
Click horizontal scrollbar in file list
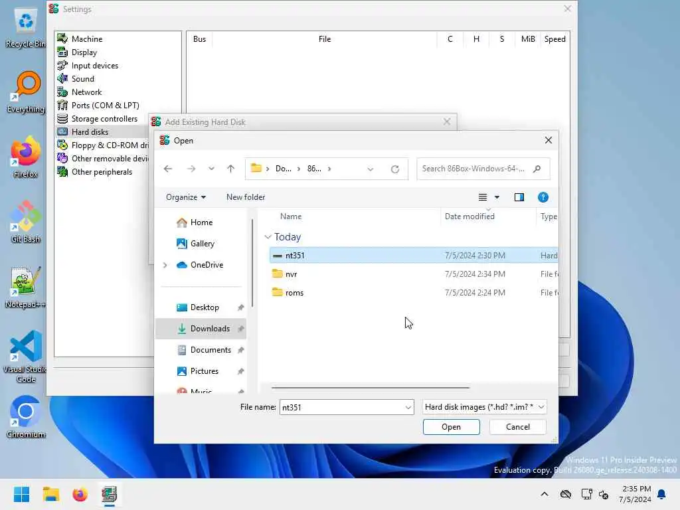[x=371, y=387]
